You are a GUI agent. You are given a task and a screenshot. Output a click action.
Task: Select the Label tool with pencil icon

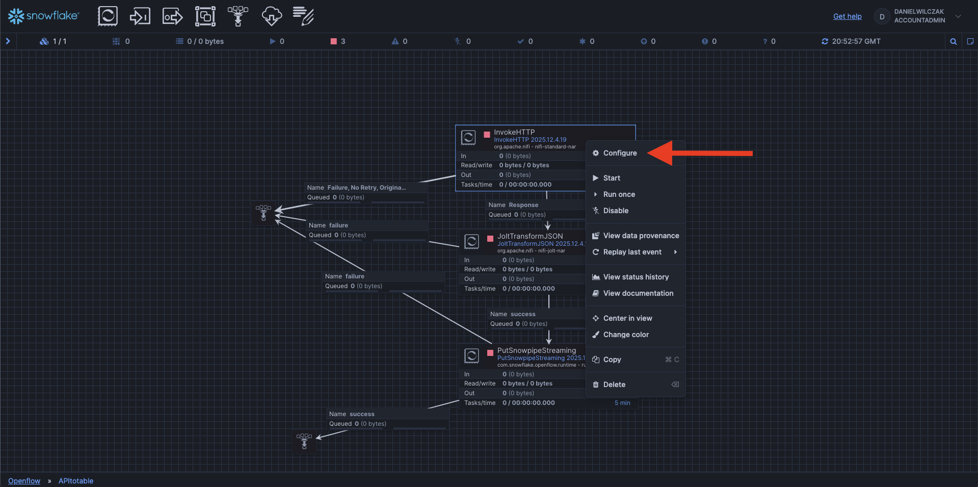pyautogui.click(x=303, y=16)
